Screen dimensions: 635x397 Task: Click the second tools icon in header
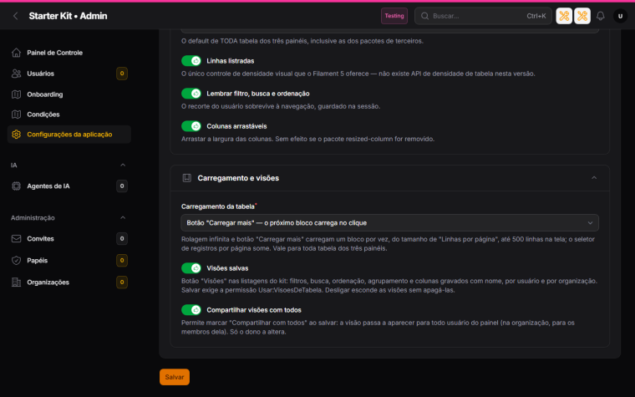point(582,16)
